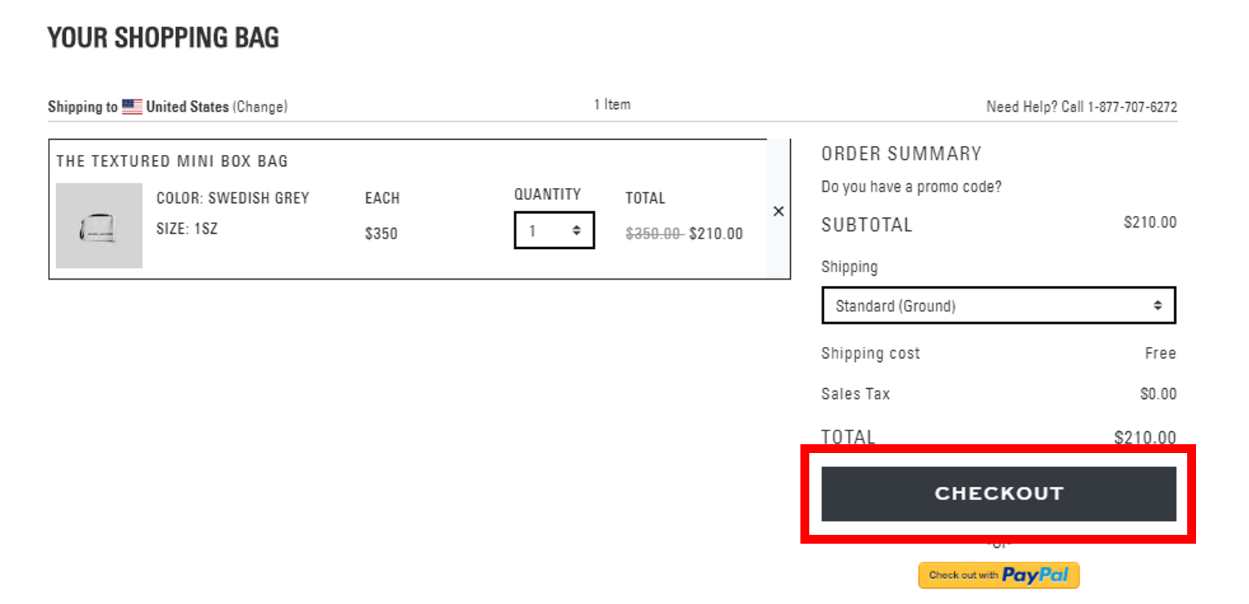Click the discounted $210.00 item total
Screen dimensions: 1249x604
tap(715, 234)
